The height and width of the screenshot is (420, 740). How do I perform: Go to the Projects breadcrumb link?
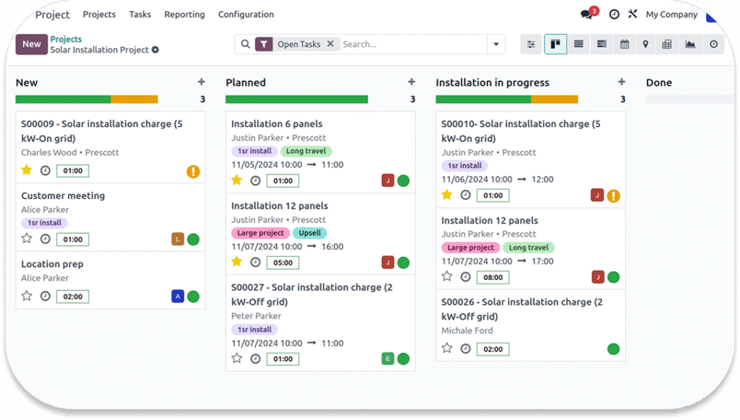(x=66, y=39)
